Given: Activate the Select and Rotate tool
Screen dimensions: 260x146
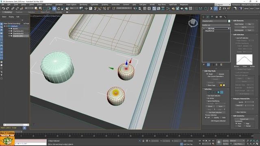Looking at the screenshot, I should point(58,9).
